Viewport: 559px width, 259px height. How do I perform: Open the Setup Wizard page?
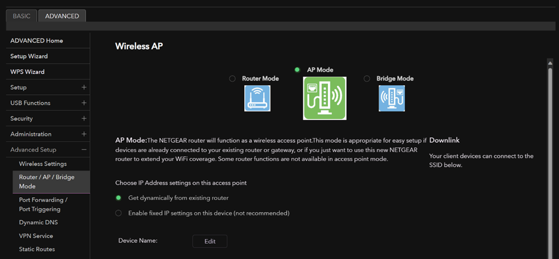point(29,57)
